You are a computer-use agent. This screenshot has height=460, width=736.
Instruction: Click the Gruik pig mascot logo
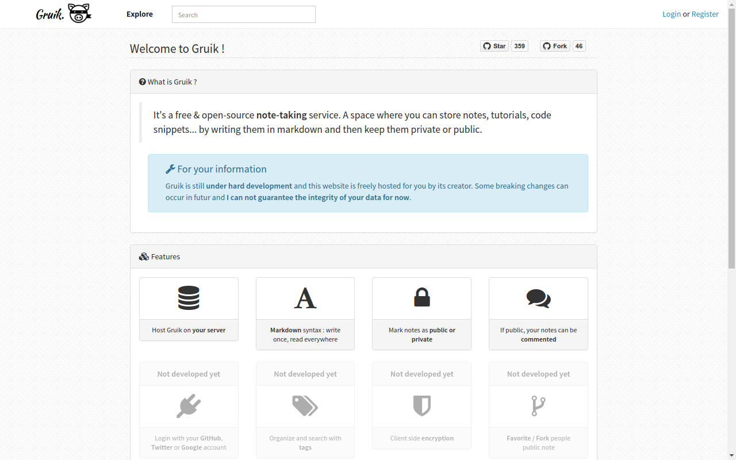[79, 13]
